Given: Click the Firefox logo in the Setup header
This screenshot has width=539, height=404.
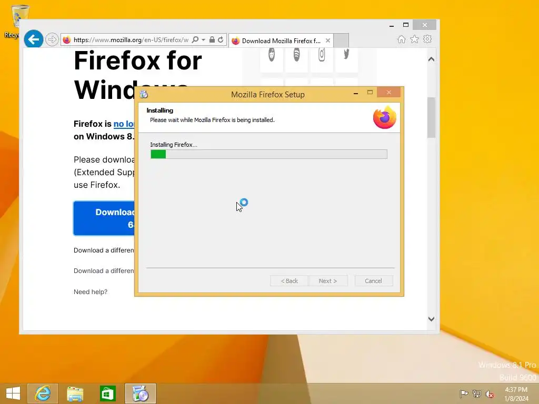Looking at the screenshot, I should [385, 117].
